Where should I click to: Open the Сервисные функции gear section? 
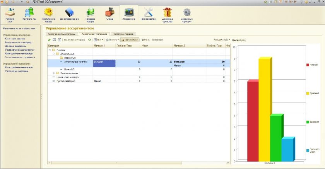coord(187,14)
